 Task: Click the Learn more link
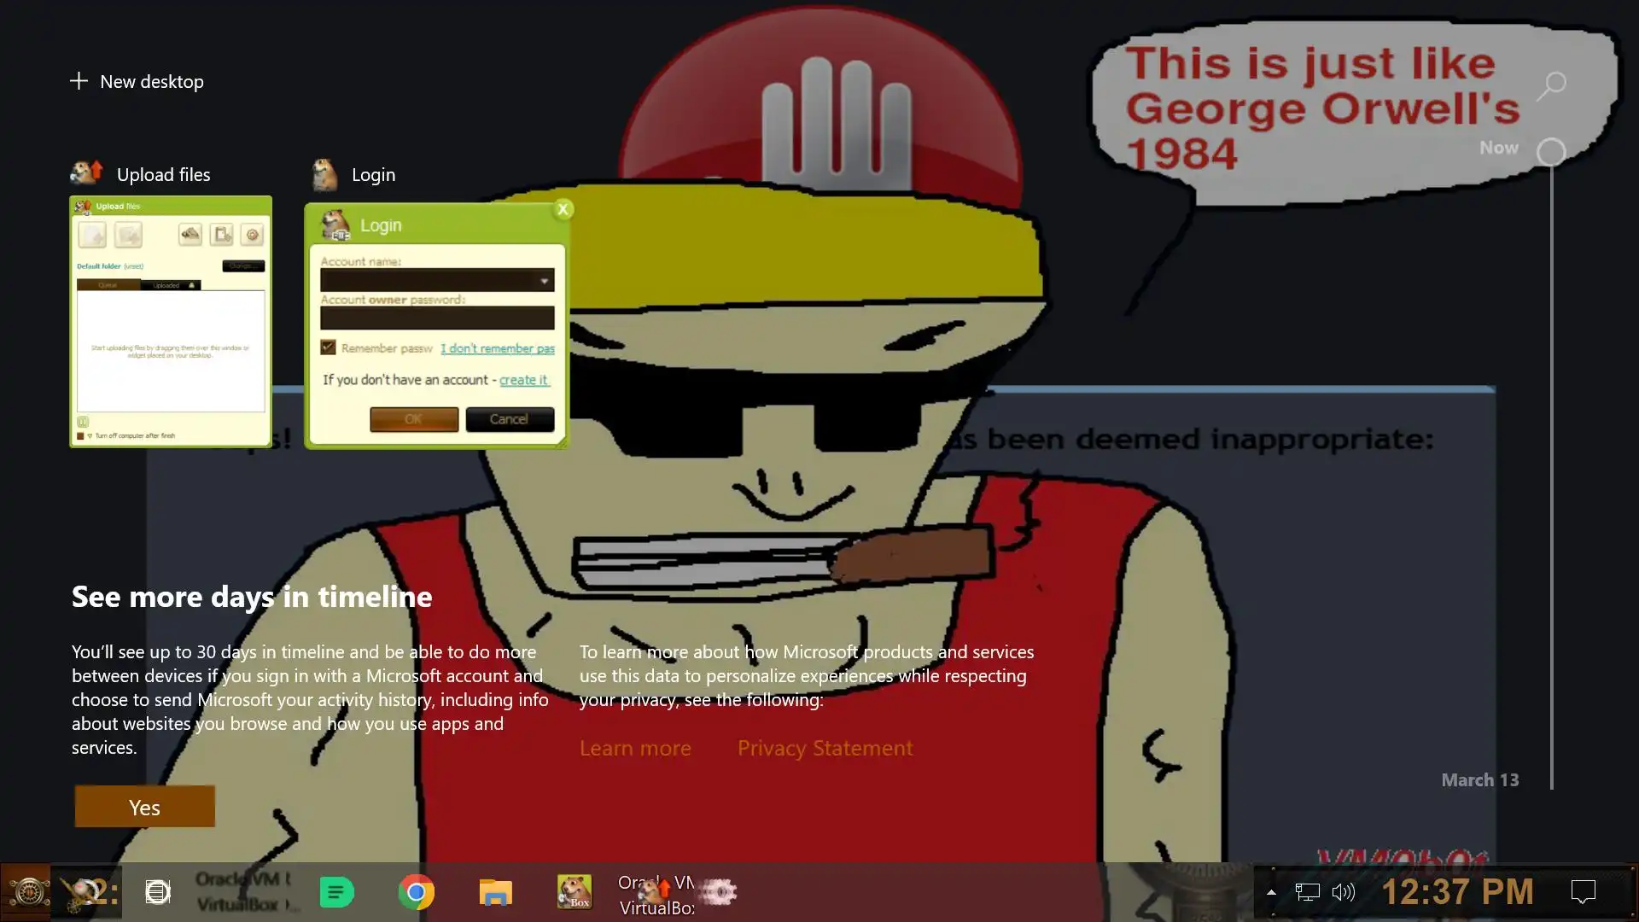(635, 748)
